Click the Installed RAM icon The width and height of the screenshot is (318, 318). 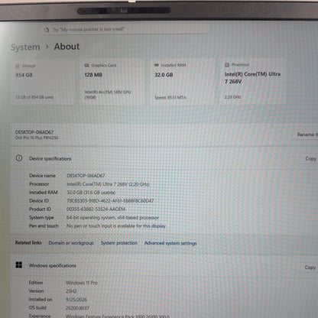(157, 65)
